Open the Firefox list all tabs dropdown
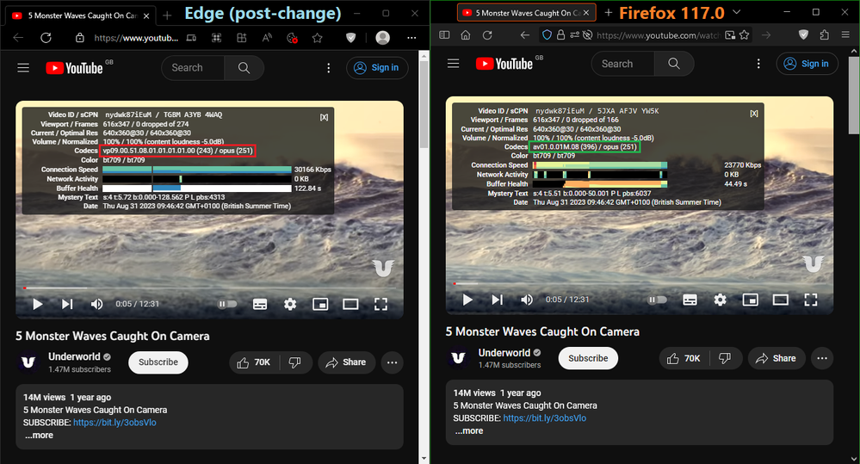The height and width of the screenshot is (464, 860). tap(737, 12)
